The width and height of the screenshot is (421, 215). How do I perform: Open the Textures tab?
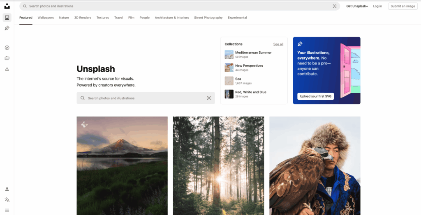click(103, 18)
